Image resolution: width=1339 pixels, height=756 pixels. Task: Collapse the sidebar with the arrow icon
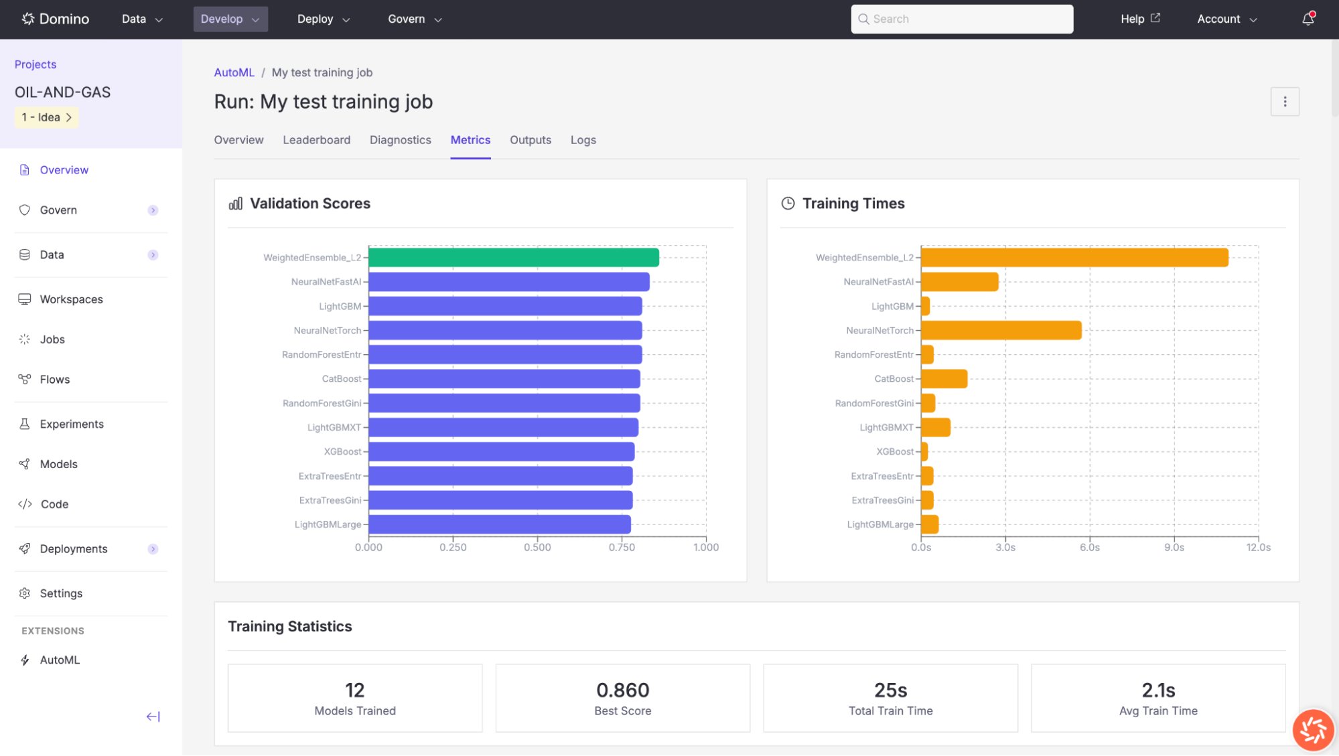click(x=153, y=716)
